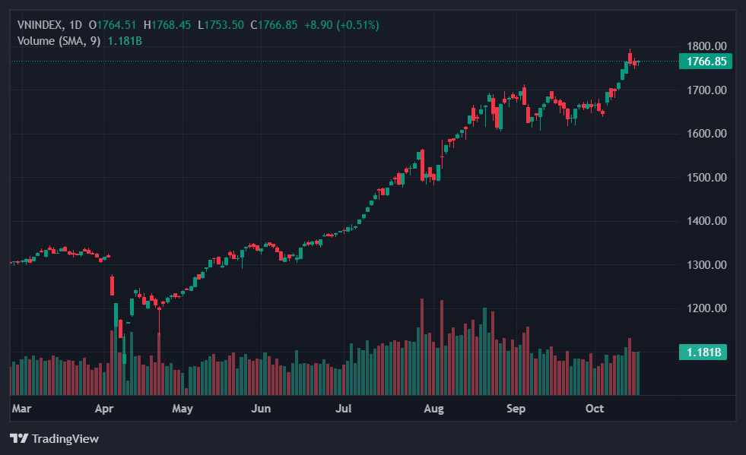746x455 pixels.
Task: Click the Oct label on time axis
Action: (595, 409)
